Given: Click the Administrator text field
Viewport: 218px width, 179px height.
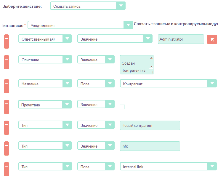Looking at the screenshot, I should click(x=181, y=39).
